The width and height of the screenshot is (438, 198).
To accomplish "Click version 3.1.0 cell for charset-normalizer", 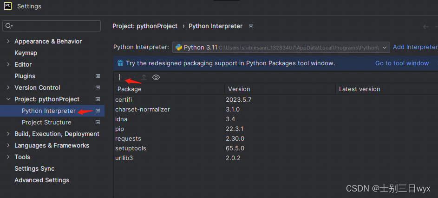I will [233, 110].
